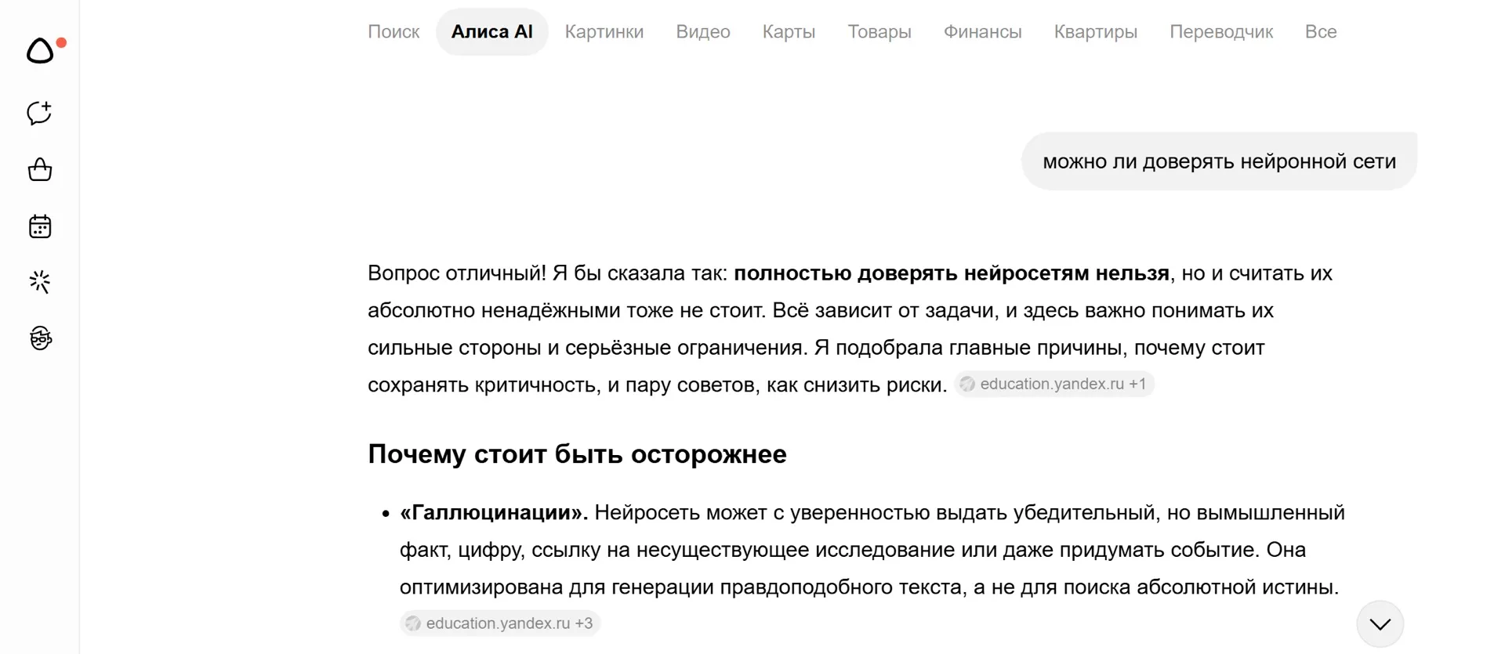1505x654 pixels.
Task: Open the Финансы tab
Action: tap(982, 32)
